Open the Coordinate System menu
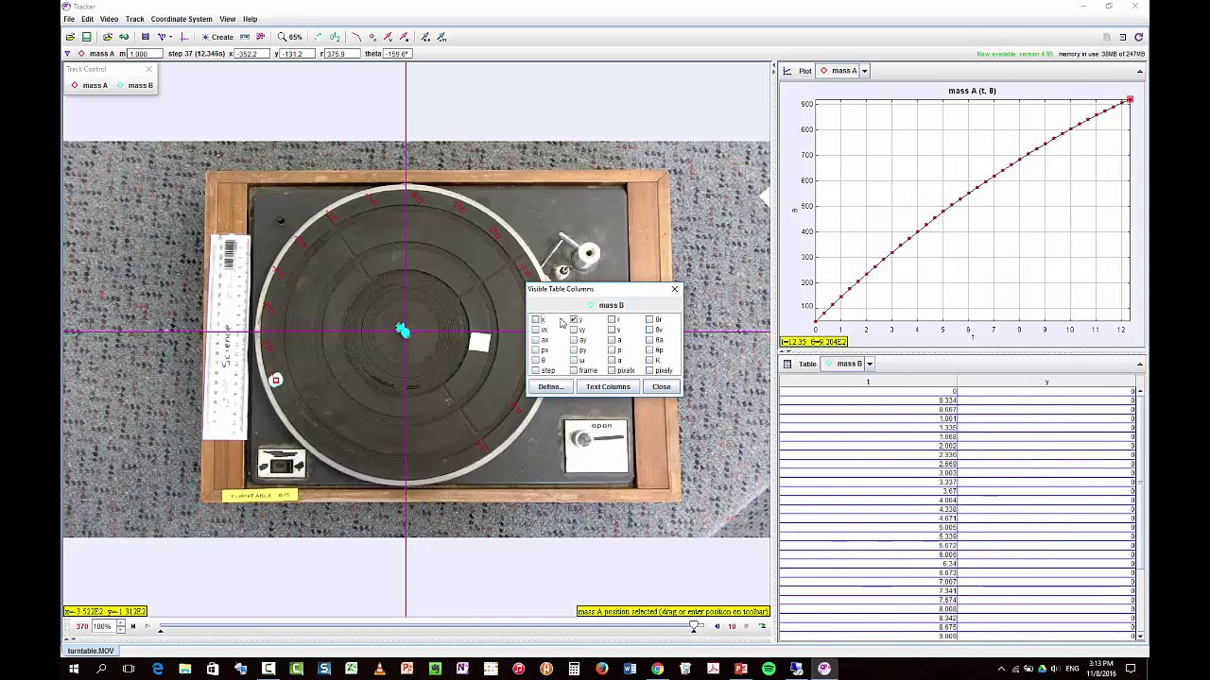The image size is (1210, 680). 181,19
